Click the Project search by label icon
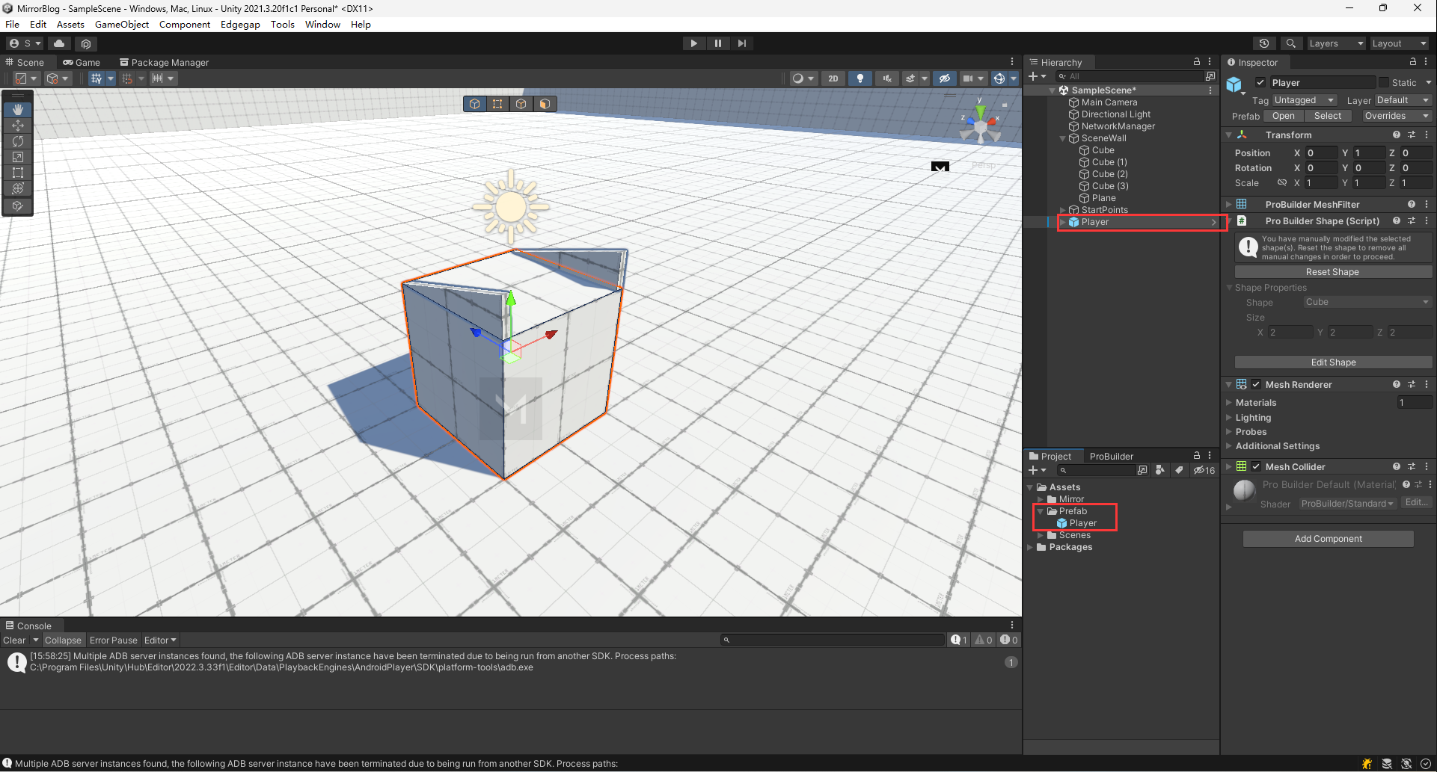This screenshot has height=772, width=1437. (x=1179, y=470)
